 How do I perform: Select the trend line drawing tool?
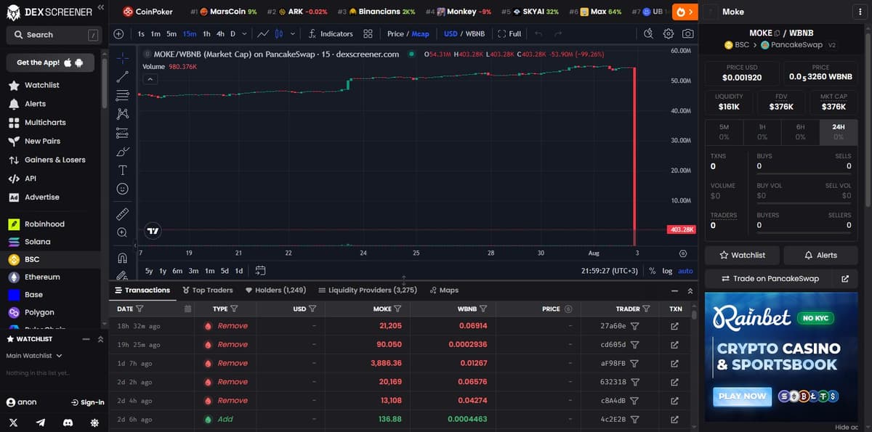[123, 76]
